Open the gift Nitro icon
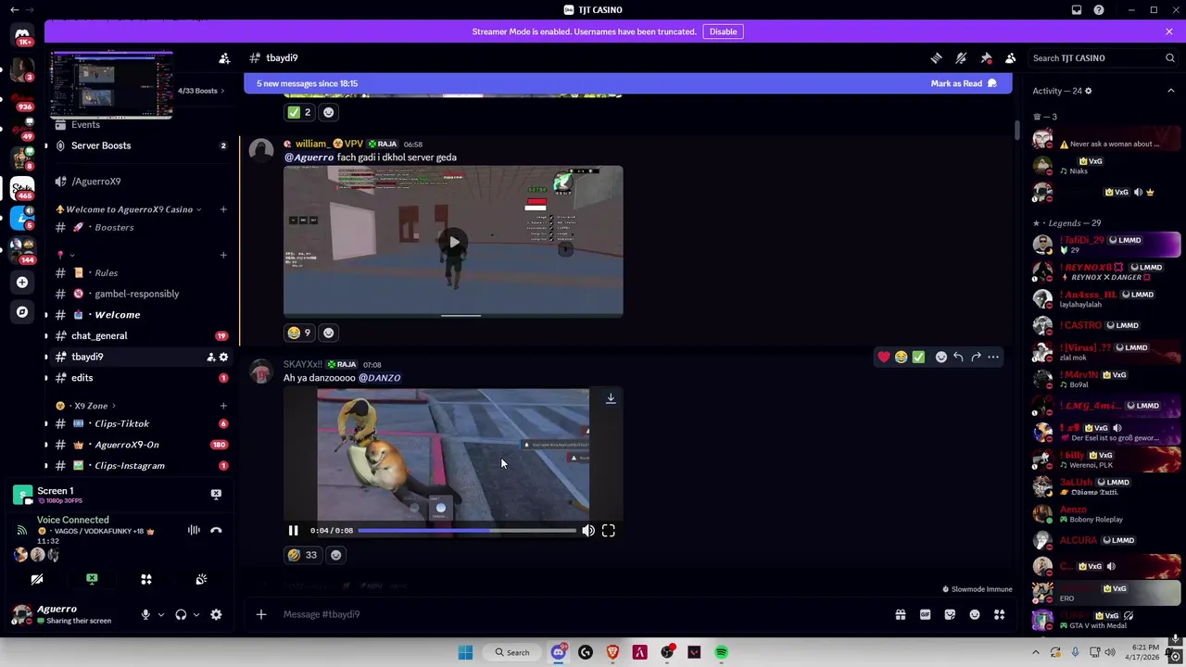The height and width of the screenshot is (667, 1186). [x=900, y=614]
